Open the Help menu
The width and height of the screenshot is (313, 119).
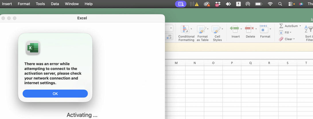pos(88,4)
